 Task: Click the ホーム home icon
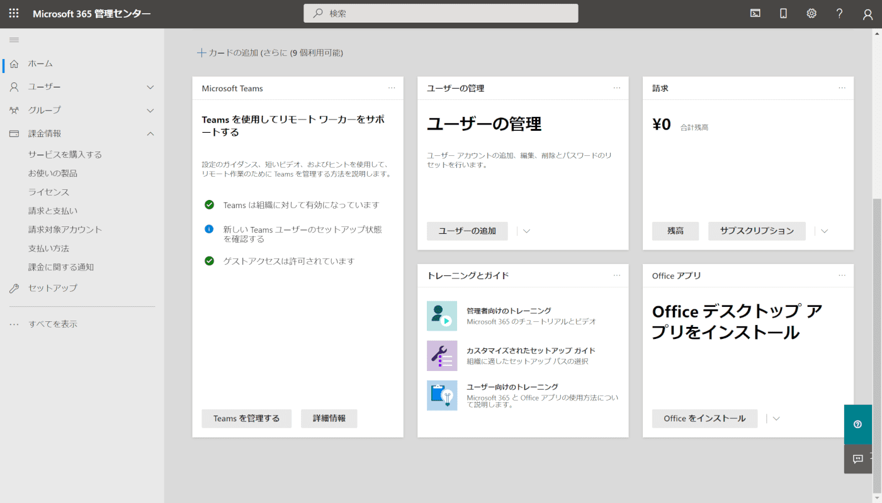(x=14, y=64)
